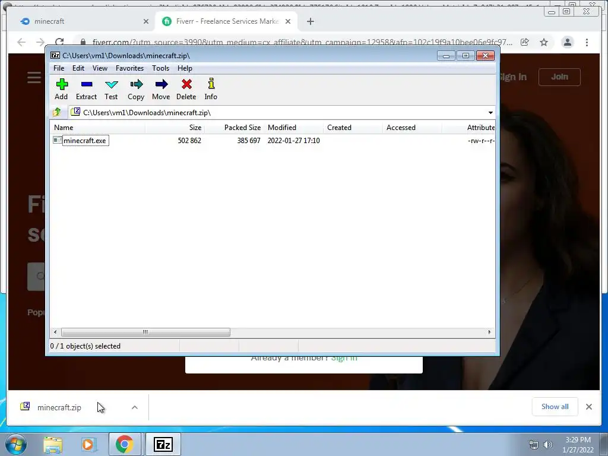This screenshot has width=608, height=456.
Task: Open the Help menu
Action: [x=185, y=68]
